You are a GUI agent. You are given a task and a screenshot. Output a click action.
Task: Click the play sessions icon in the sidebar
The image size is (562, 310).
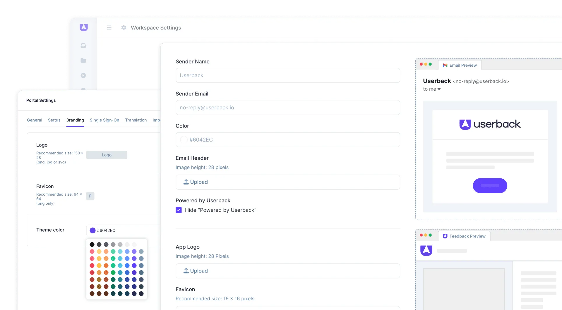coord(83,75)
